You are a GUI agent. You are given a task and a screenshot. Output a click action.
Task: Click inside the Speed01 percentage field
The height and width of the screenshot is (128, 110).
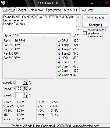coord(19,82)
